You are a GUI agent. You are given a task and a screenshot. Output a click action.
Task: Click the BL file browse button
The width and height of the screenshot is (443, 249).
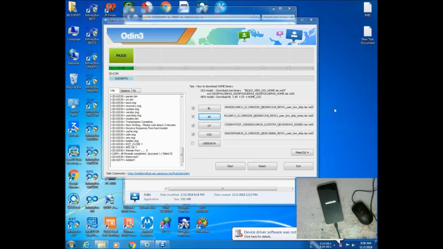[x=209, y=108]
